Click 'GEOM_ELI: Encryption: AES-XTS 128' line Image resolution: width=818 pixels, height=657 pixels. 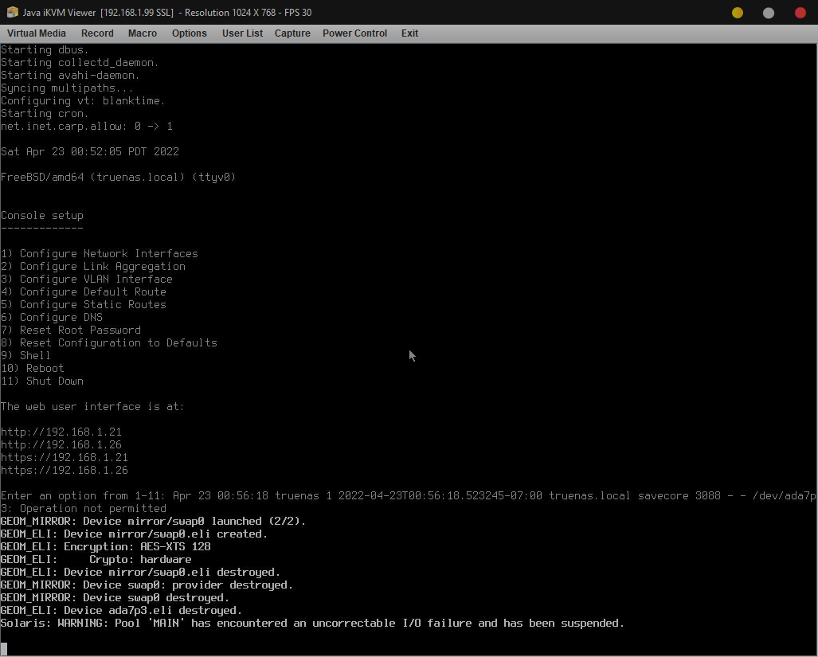coord(105,546)
